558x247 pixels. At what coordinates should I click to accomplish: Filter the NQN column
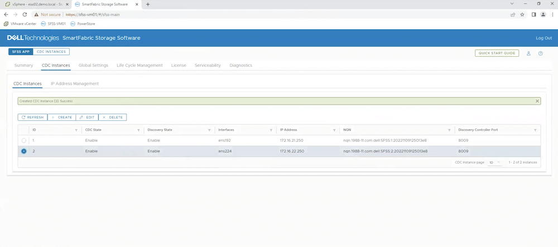point(449,130)
